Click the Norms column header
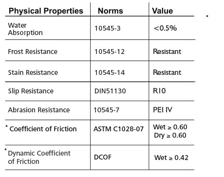224x177 pixels. (111, 11)
